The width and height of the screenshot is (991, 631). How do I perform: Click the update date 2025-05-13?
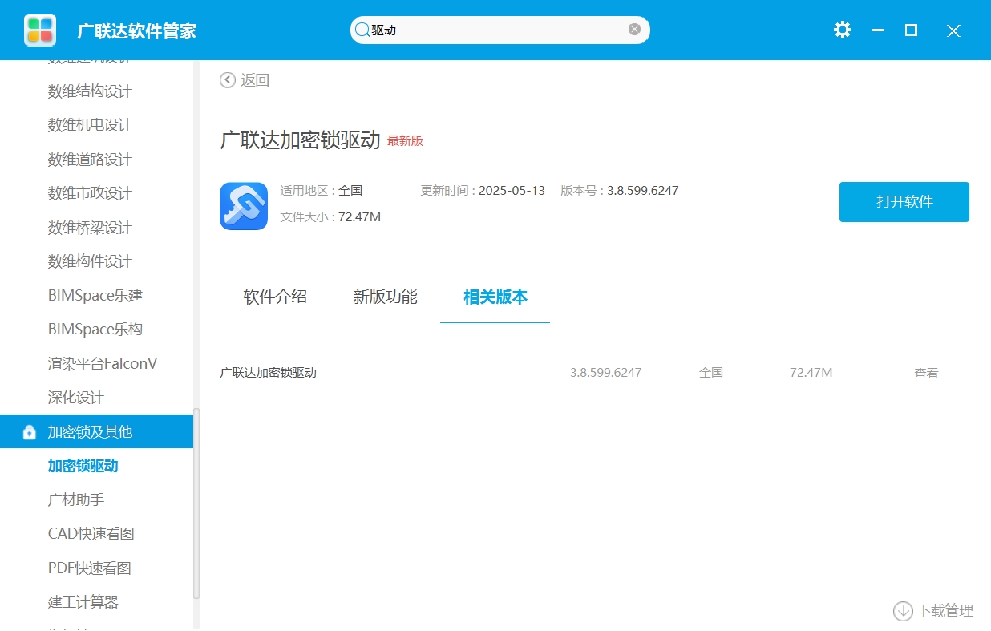coord(512,191)
